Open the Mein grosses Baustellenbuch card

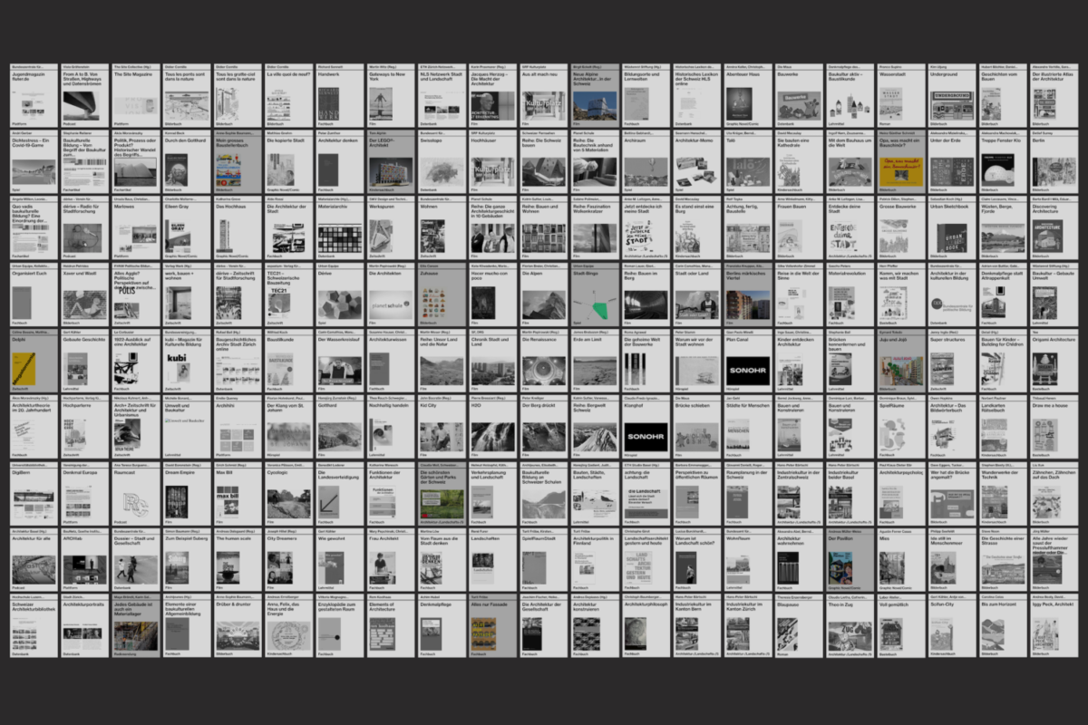coord(238,163)
